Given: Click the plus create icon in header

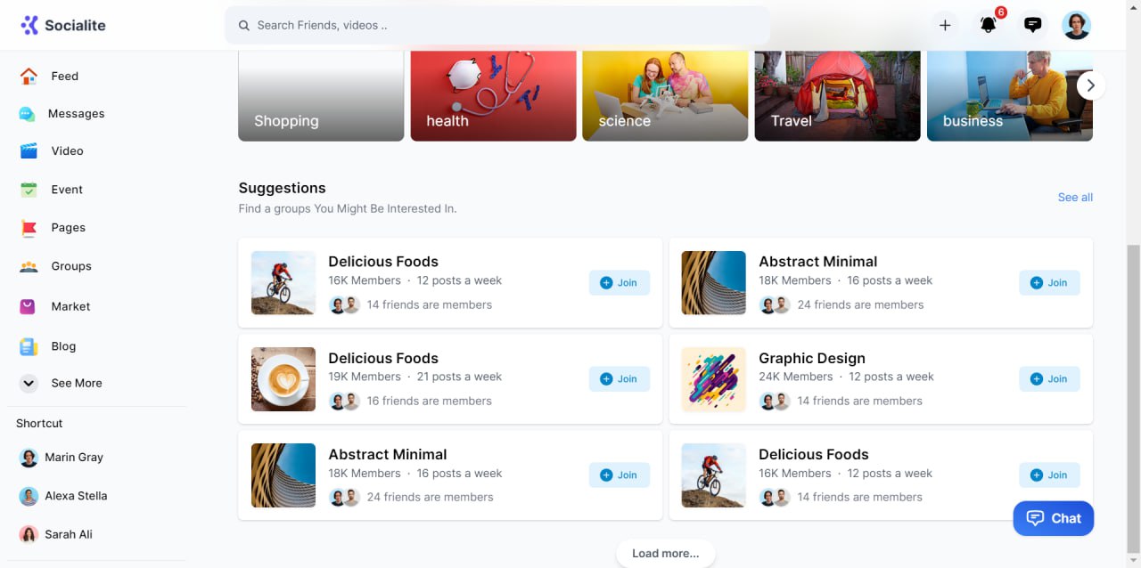Looking at the screenshot, I should pos(945,25).
